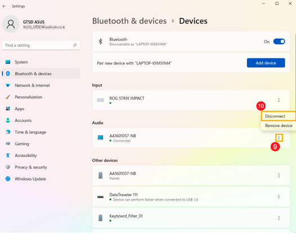
Task: Select the DataTraveler 111 device name
Action: (123, 195)
